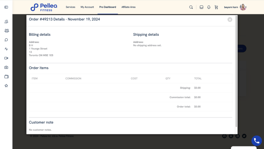Click the Customer note heading
This screenshot has height=149, width=264.
(41, 123)
